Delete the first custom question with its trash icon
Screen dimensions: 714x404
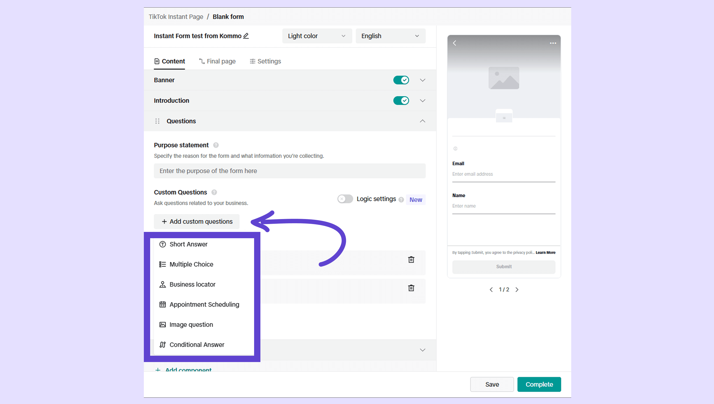pyautogui.click(x=411, y=259)
